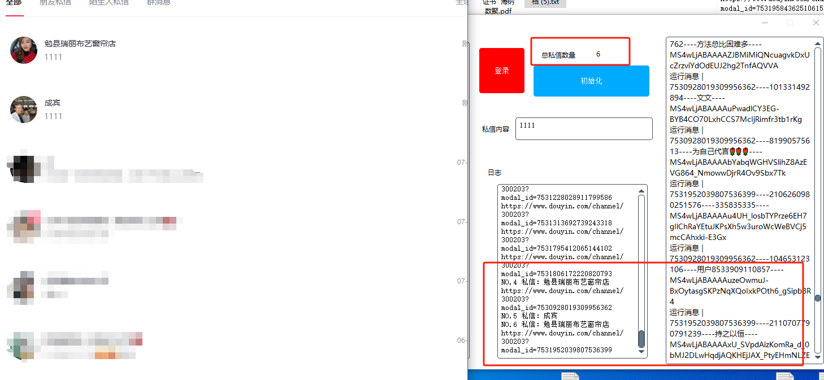
Task: Open avatar of 成宾 conversation
Action: point(24,109)
